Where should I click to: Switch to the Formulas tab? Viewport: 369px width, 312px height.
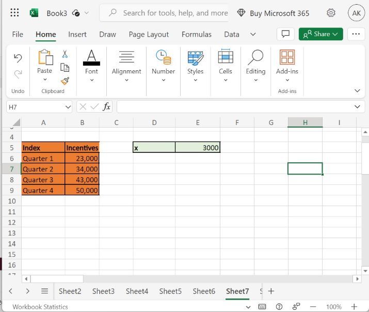(197, 35)
